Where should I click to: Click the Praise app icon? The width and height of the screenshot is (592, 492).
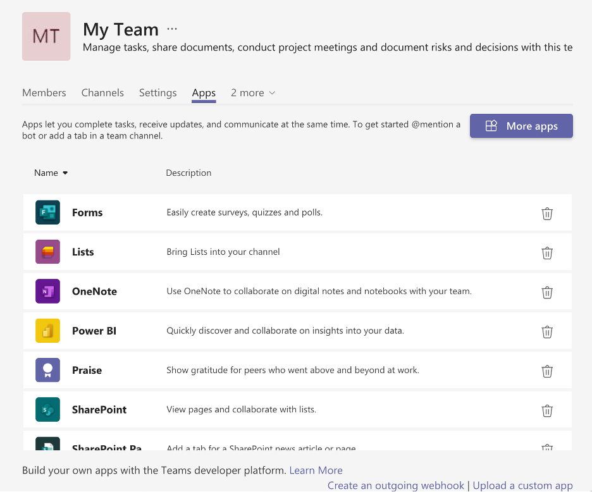47,370
